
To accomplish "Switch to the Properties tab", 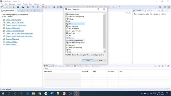I will [x=60, y=66].
